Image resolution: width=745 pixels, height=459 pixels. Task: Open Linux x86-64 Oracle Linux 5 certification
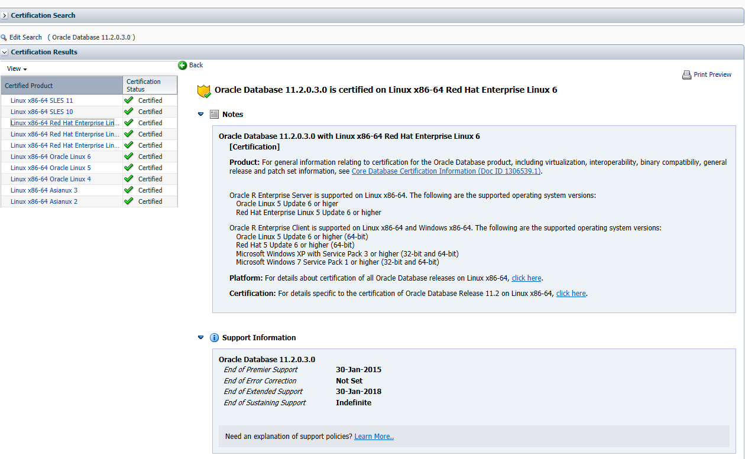click(x=51, y=168)
